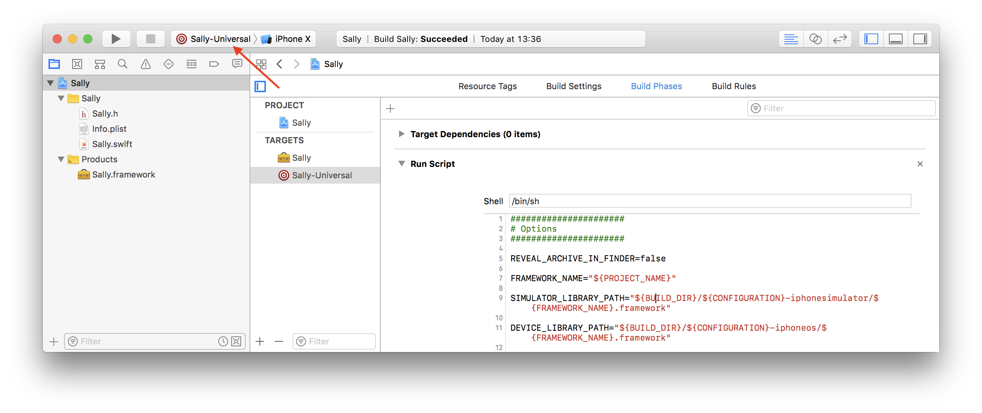Image resolution: width=982 pixels, height=413 pixels.
Task: Open the Project navigator
Action: click(54, 64)
